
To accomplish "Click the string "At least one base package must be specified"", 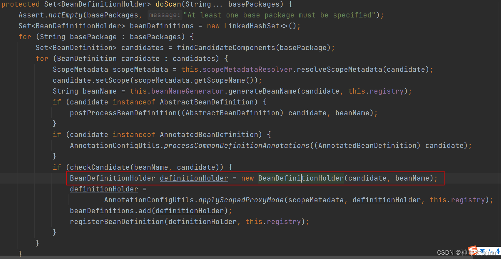I will coord(279,15).
